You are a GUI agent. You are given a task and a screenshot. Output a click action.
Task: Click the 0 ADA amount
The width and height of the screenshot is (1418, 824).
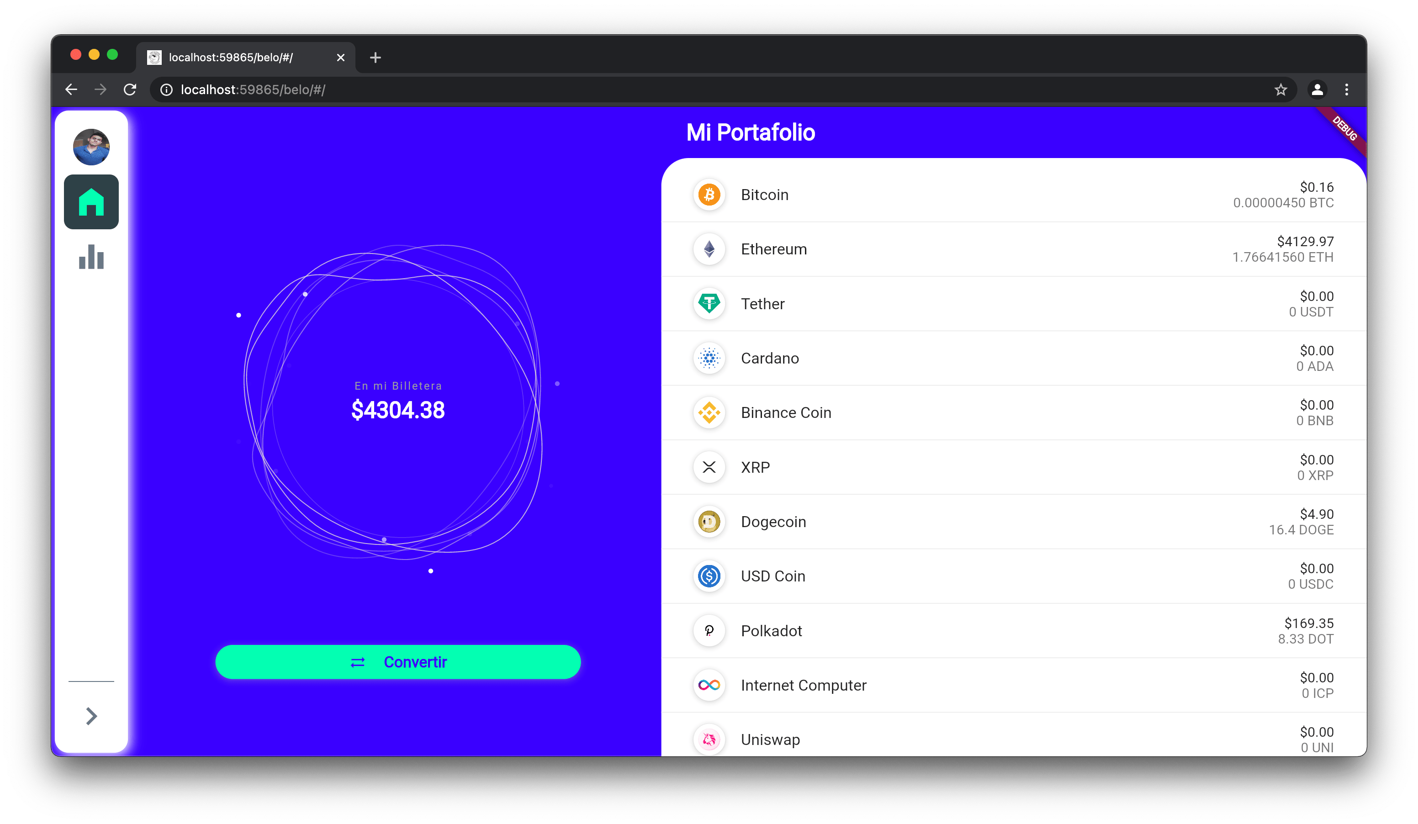point(1314,366)
